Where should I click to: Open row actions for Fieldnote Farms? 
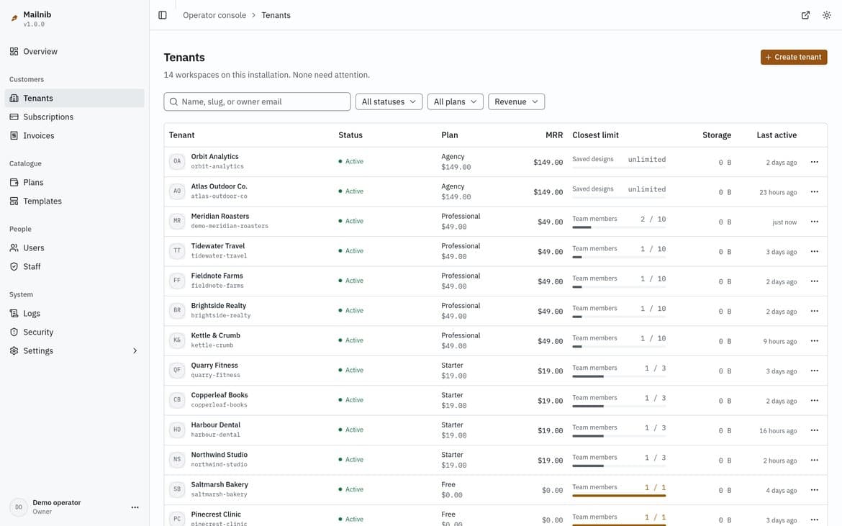(814, 281)
